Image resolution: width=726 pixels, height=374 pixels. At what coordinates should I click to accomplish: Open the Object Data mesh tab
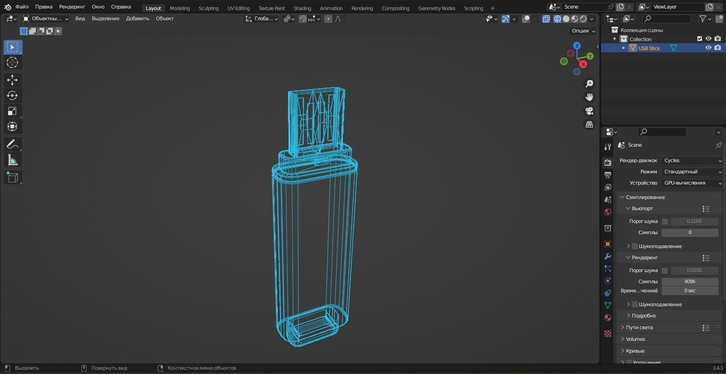tap(607, 305)
